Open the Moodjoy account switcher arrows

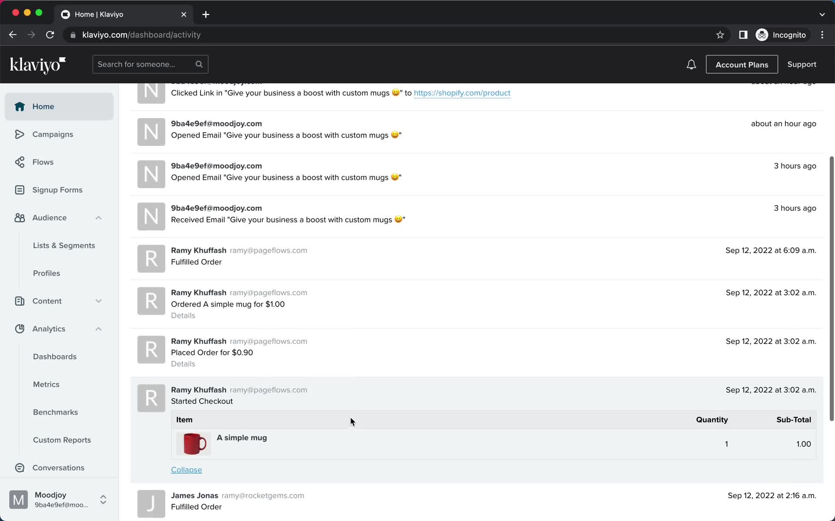point(103,500)
